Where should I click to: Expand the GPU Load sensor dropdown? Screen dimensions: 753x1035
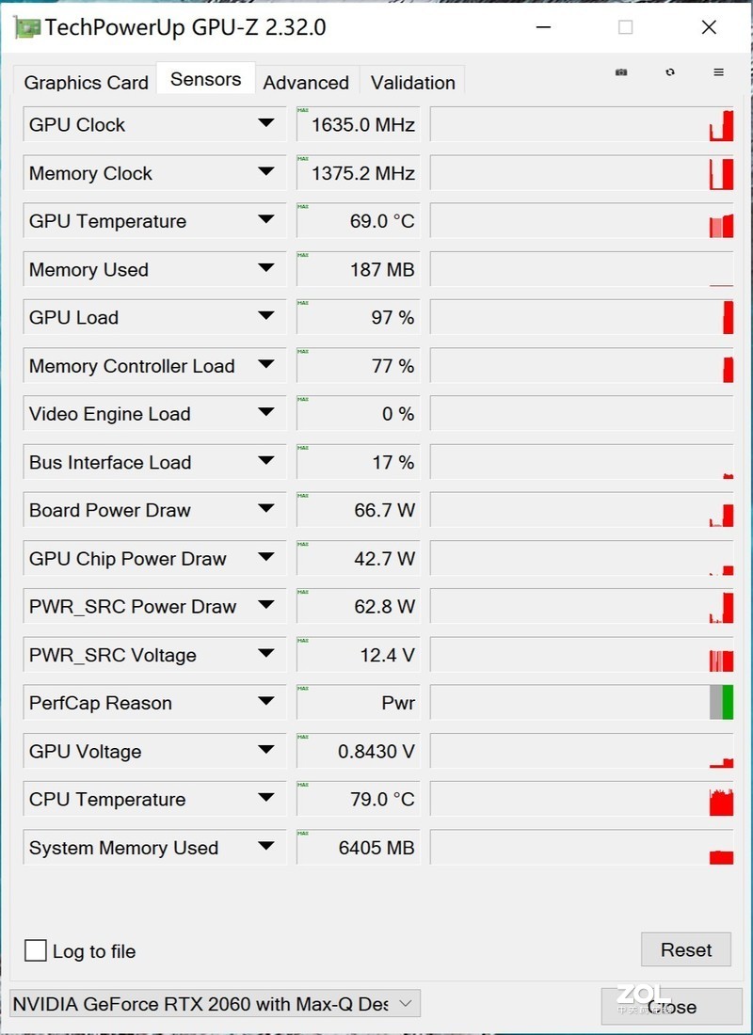[x=266, y=317]
